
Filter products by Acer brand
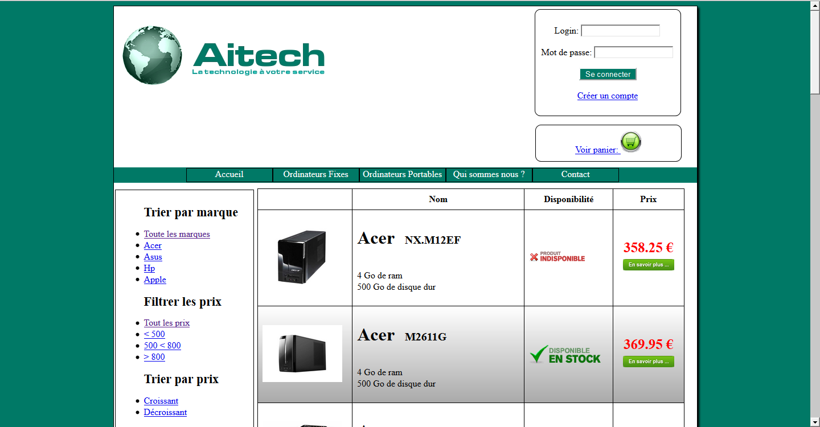pos(153,245)
